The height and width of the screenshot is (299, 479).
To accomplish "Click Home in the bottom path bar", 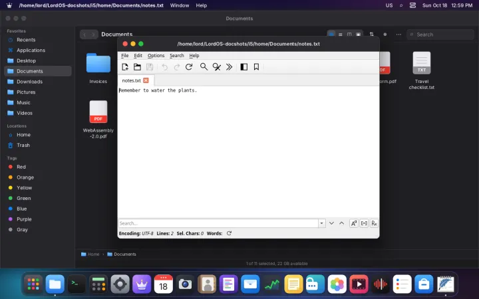I will click(90, 254).
